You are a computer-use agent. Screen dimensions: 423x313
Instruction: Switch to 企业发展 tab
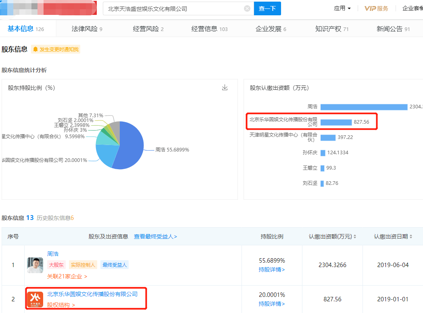coord(271,29)
